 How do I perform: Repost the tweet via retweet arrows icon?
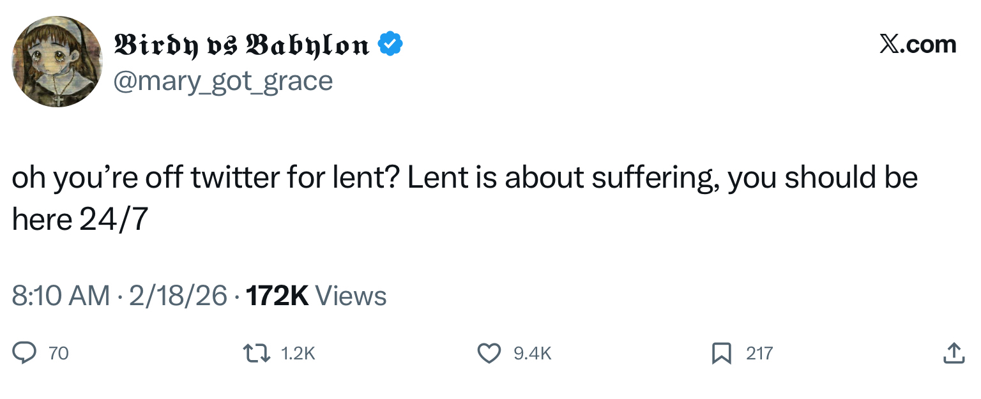click(x=257, y=353)
